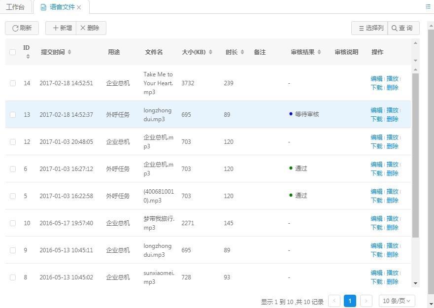The width and height of the screenshot is (434, 308).
Task: Sort by the ID column
Action: tap(27, 52)
